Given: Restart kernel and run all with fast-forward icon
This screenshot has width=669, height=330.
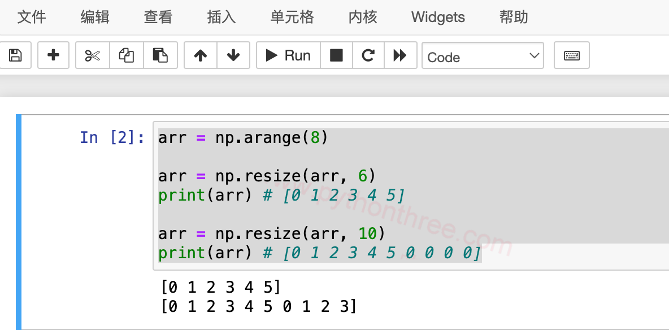Looking at the screenshot, I should click(401, 55).
